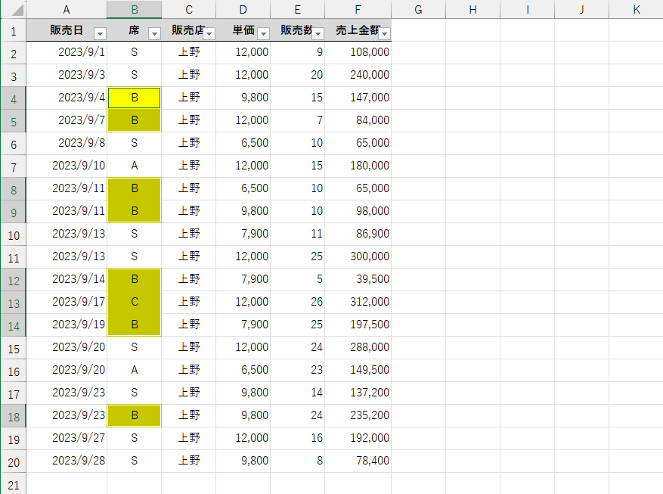Image resolution: width=663 pixels, height=494 pixels.
Task: Click the 売上金額 header cell
Action: click(358, 30)
